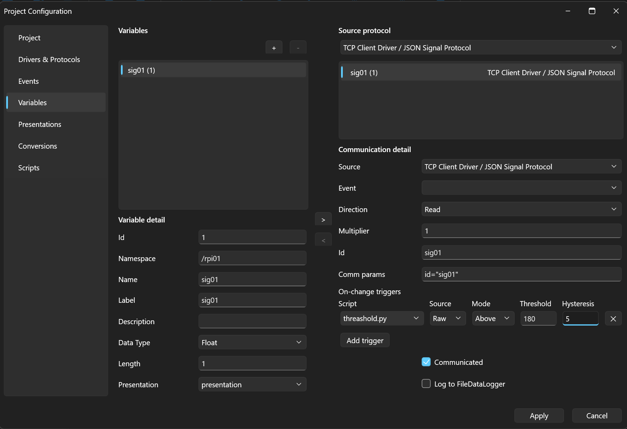This screenshot has width=627, height=429.
Task: Open the Conversions section
Action: pyautogui.click(x=56, y=146)
